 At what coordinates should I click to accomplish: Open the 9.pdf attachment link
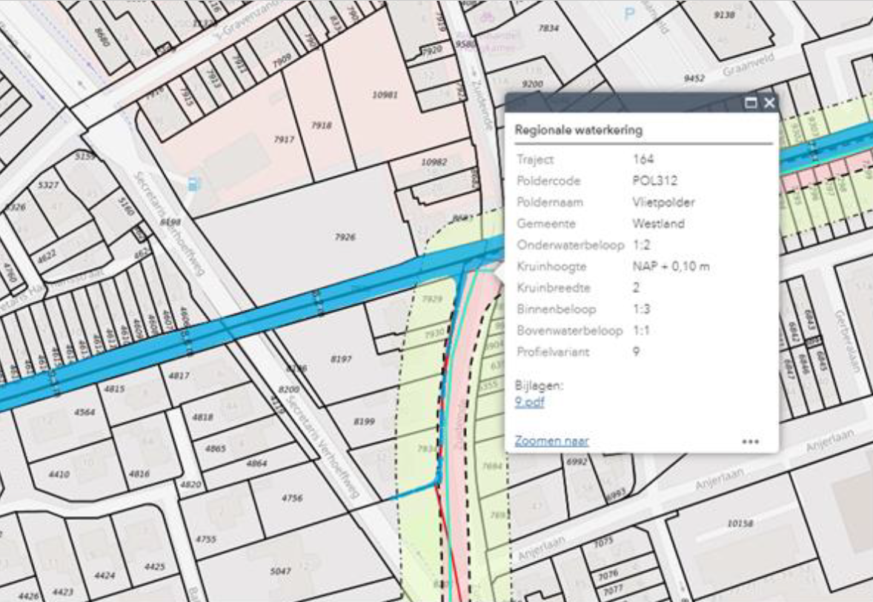[x=529, y=402]
